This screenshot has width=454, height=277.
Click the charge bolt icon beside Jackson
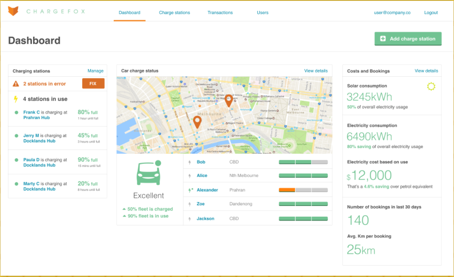click(x=190, y=219)
